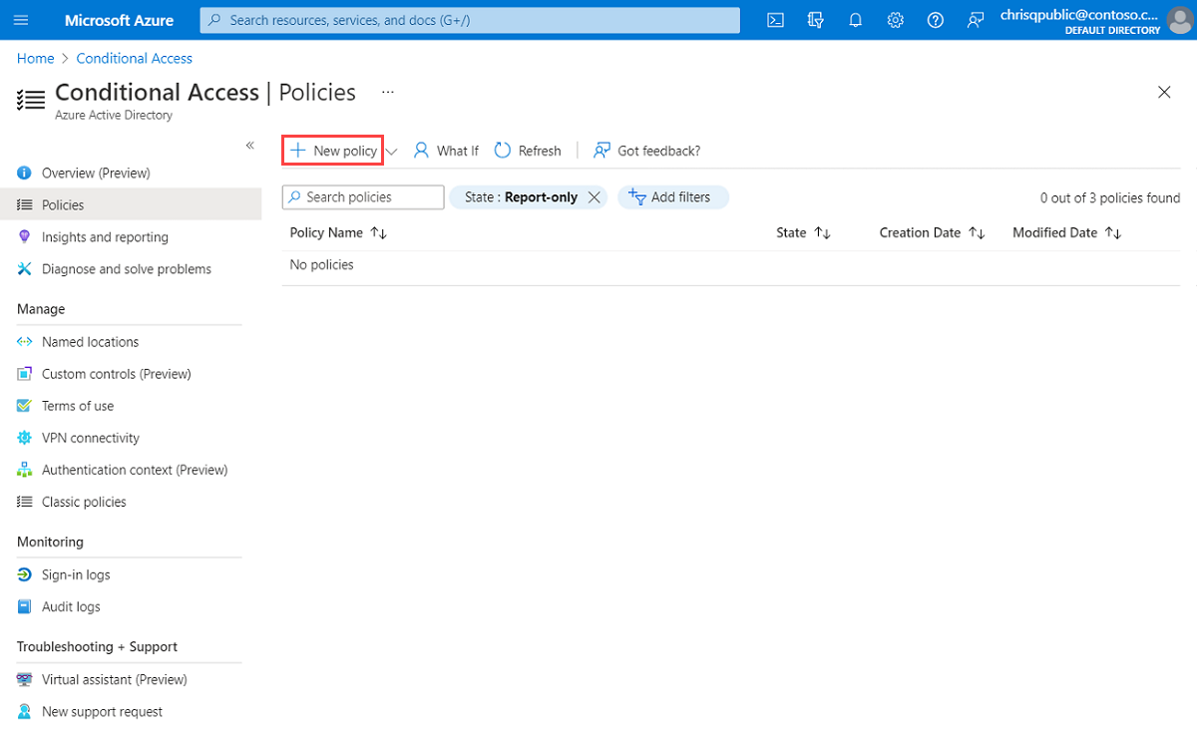Select Overview (Preview) in the sidebar

pyautogui.click(x=97, y=173)
